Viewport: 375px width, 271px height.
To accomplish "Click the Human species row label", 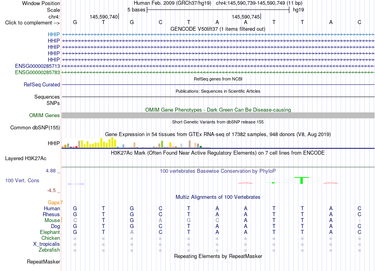I will pyautogui.click(x=52, y=208).
